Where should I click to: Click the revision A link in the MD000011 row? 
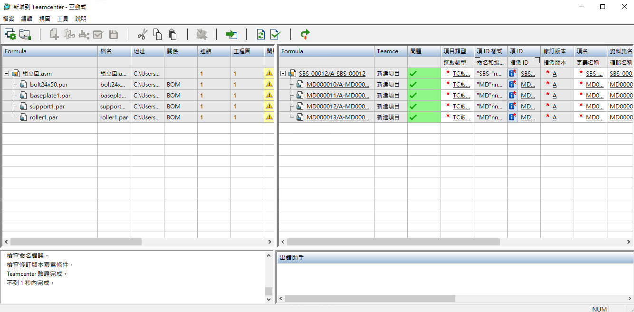555,96
